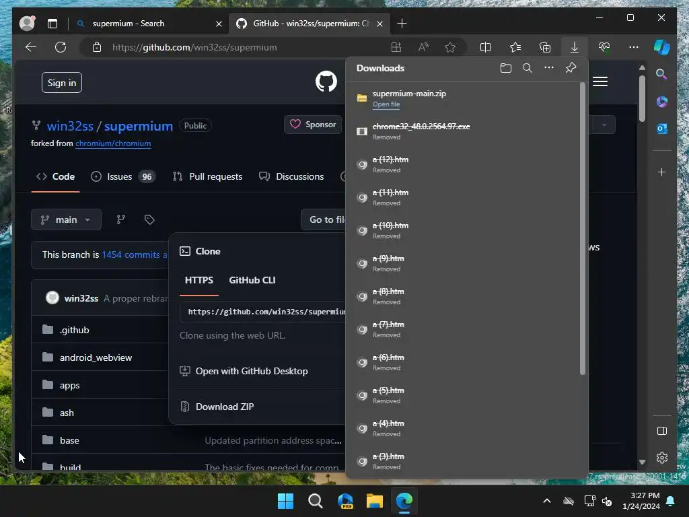
Task: Open the 1454 commits link
Action: (135, 254)
